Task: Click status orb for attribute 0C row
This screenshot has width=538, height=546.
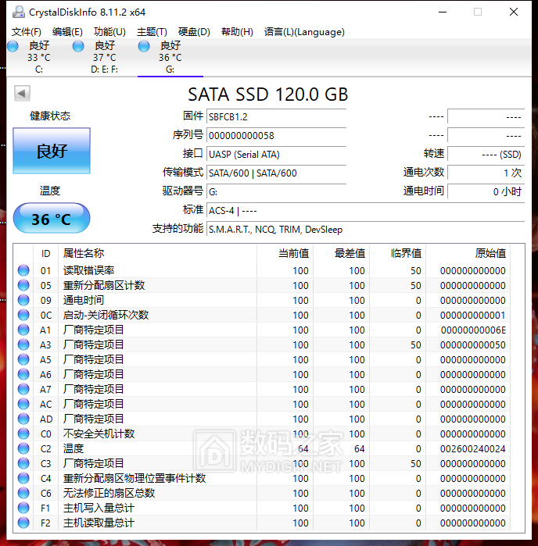Action: click(x=23, y=315)
